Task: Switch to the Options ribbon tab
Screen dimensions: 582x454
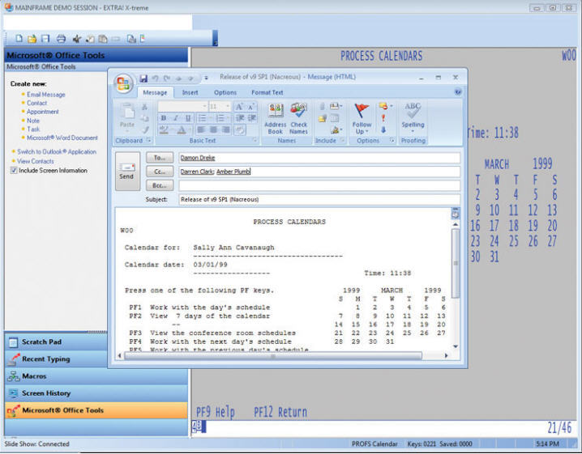Action: tap(225, 92)
